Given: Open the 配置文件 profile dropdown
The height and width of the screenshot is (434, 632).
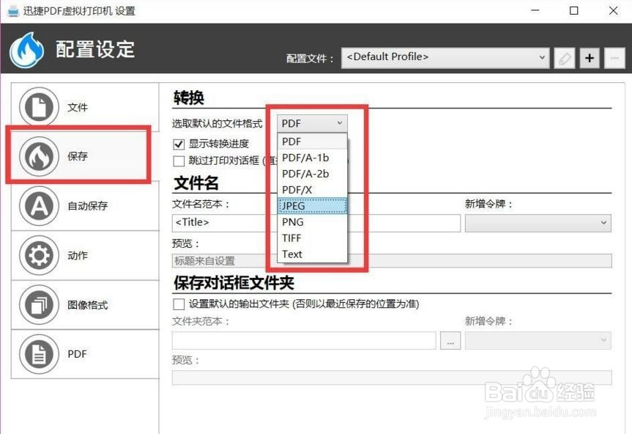Looking at the screenshot, I should coord(445,57).
